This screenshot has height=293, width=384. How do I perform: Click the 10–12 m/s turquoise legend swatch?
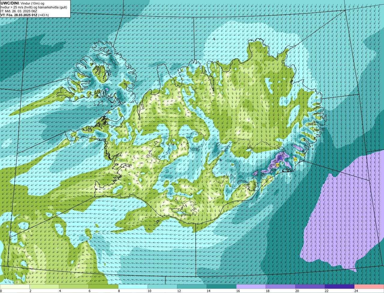(x=163, y=286)
